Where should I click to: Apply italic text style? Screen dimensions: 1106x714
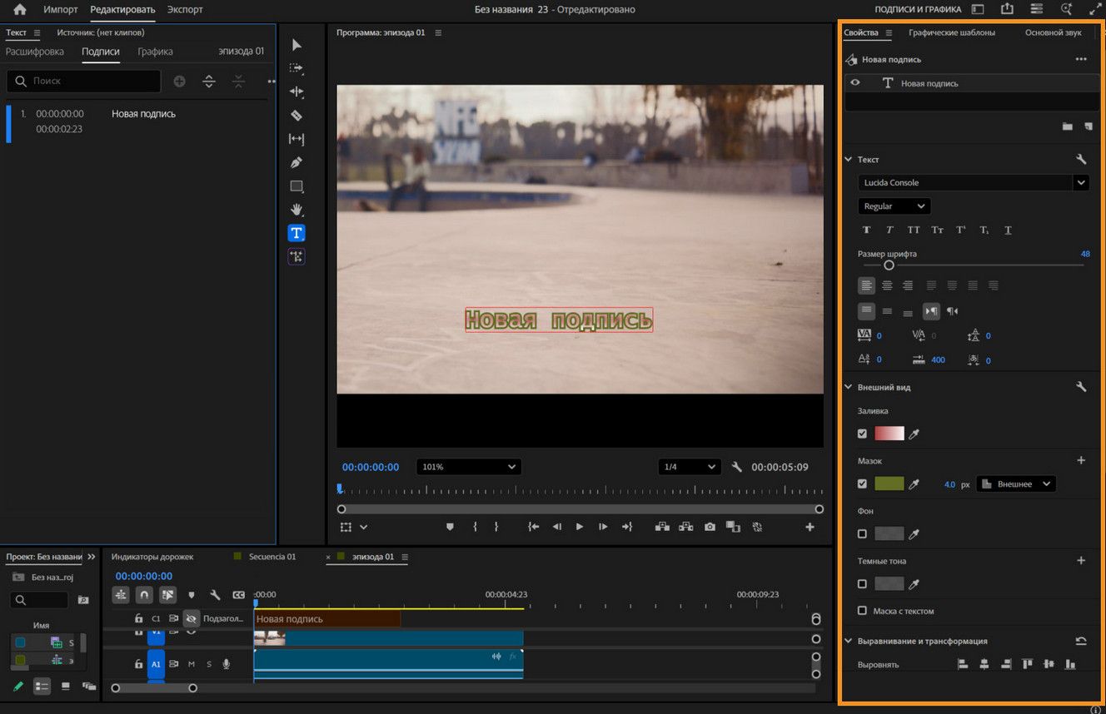(889, 230)
